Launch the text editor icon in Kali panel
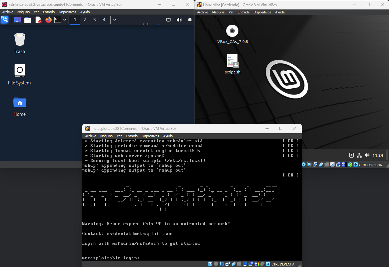 tap(38, 20)
